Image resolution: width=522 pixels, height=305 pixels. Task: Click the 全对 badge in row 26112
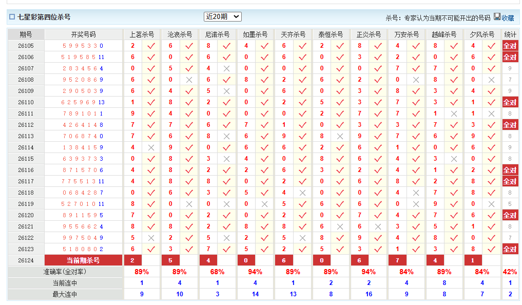click(x=510, y=125)
